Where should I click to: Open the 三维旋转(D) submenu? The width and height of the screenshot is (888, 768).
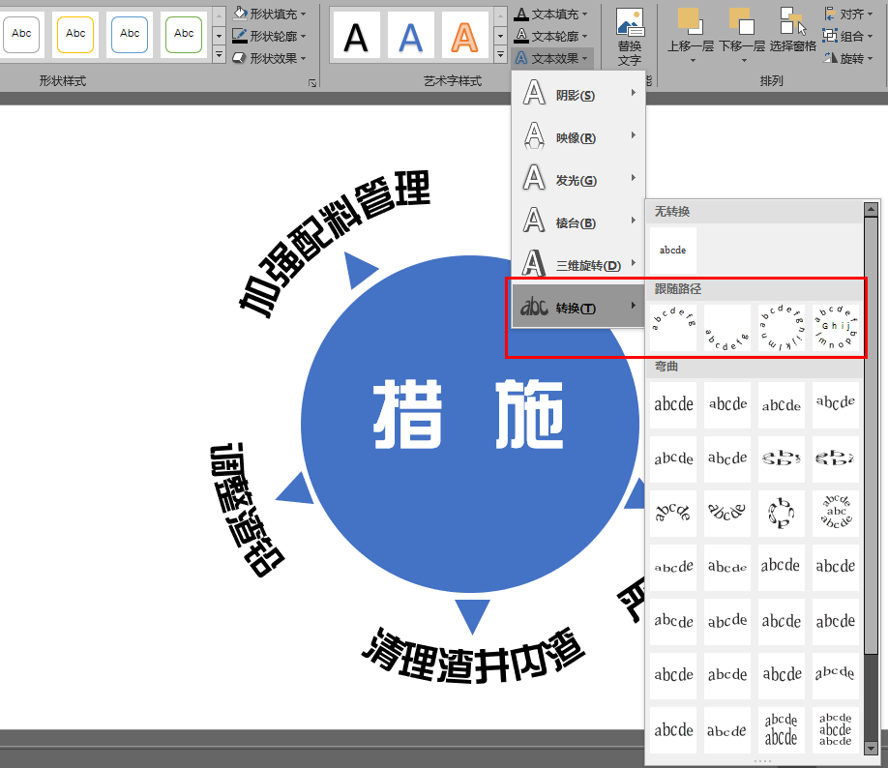pos(578,264)
